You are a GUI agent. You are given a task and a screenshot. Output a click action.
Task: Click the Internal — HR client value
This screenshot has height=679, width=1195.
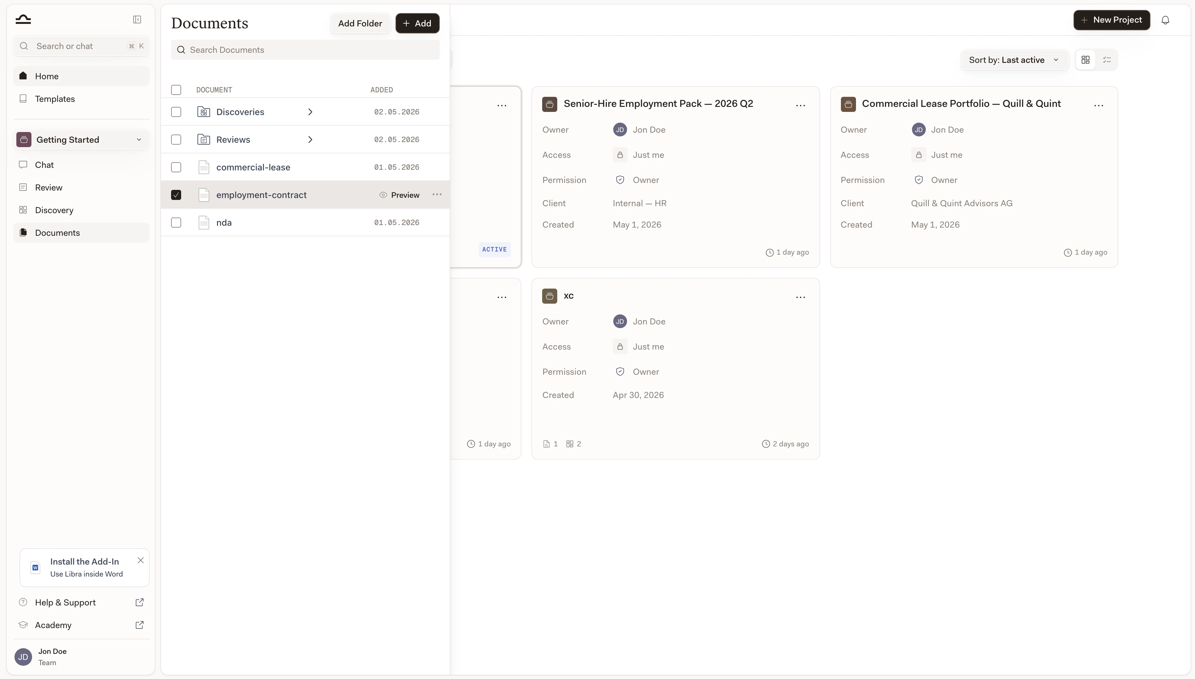coord(639,203)
